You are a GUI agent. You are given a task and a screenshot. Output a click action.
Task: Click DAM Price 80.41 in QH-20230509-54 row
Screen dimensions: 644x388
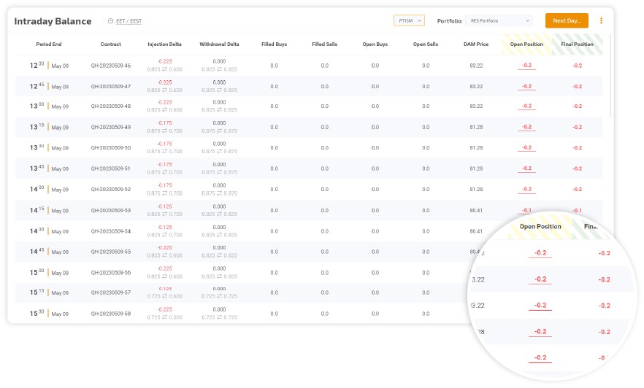[x=476, y=231]
